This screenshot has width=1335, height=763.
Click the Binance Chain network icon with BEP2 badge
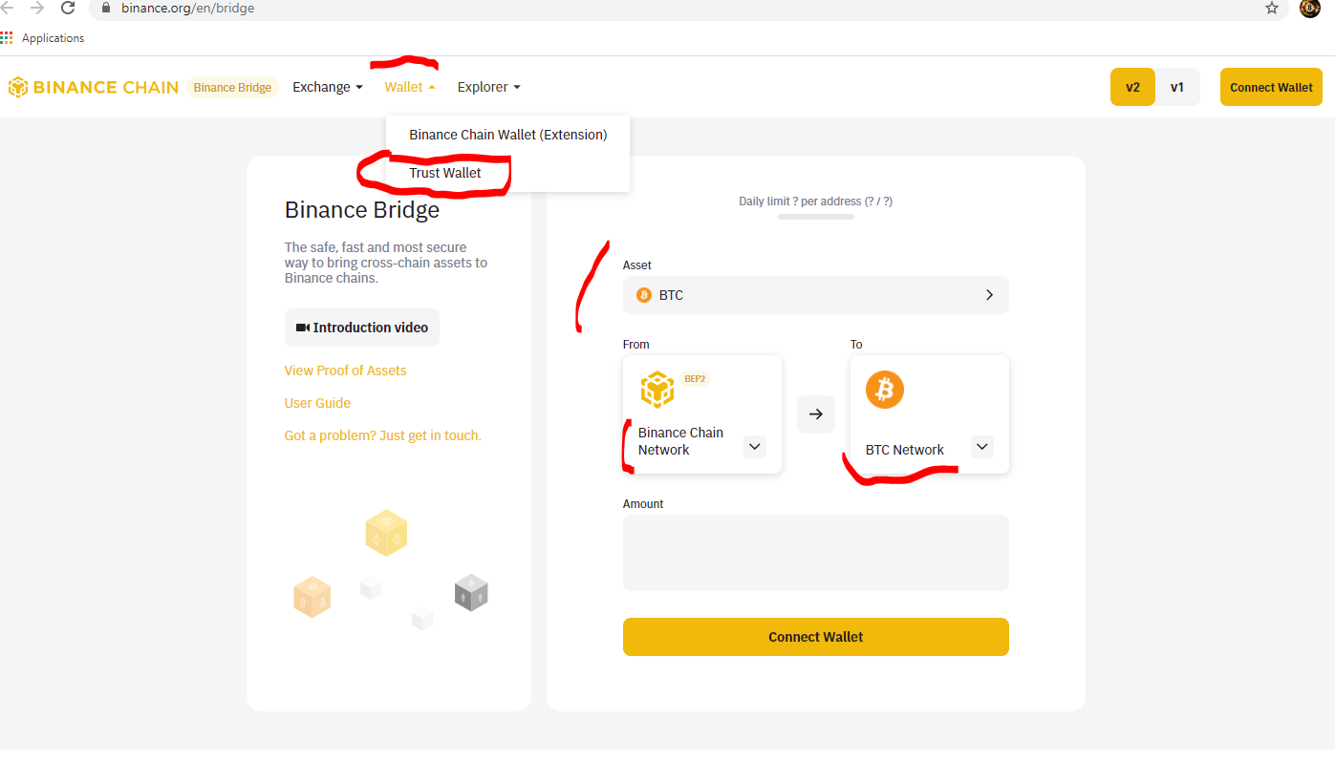click(657, 390)
